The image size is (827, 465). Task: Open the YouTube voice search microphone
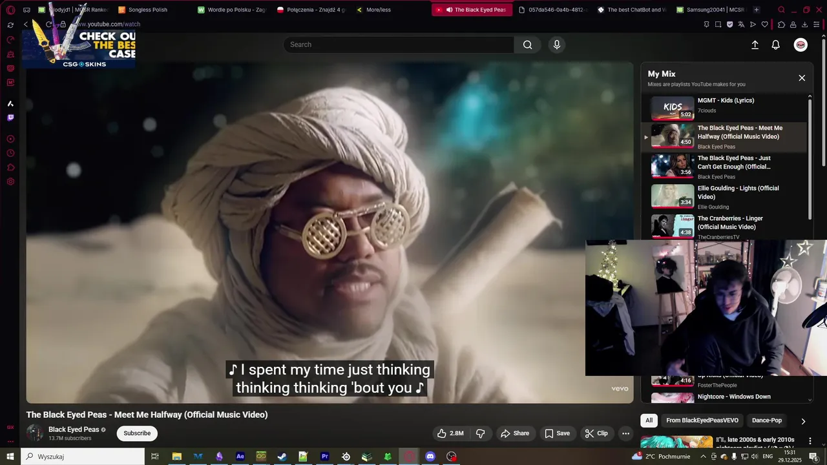556,45
